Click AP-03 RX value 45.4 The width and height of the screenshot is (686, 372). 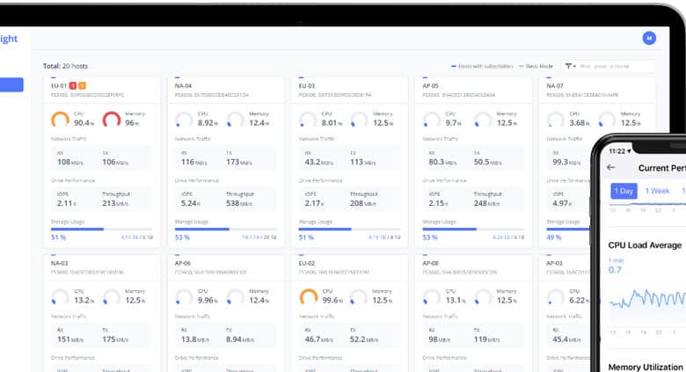tap(566, 339)
